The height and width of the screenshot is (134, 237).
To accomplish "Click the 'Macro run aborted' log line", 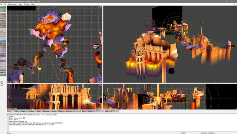I will coord(32,125).
